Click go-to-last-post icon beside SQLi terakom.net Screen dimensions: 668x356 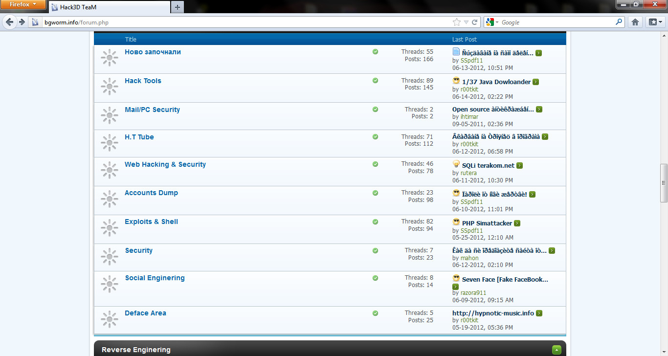[x=519, y=166]
